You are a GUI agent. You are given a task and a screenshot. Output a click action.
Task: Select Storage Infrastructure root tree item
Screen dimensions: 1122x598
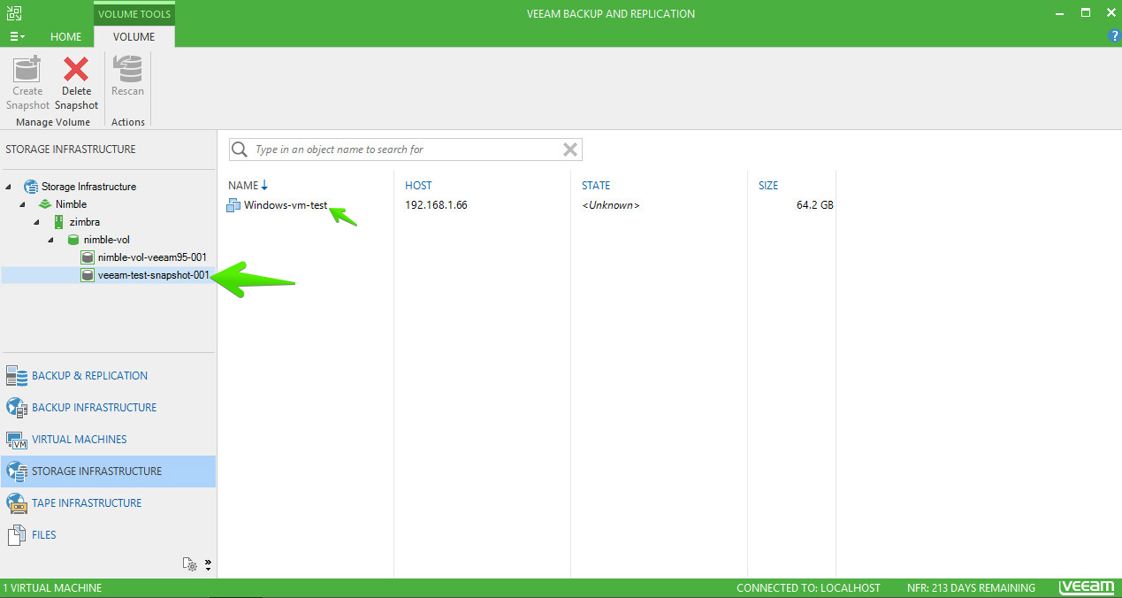point(88,187)
